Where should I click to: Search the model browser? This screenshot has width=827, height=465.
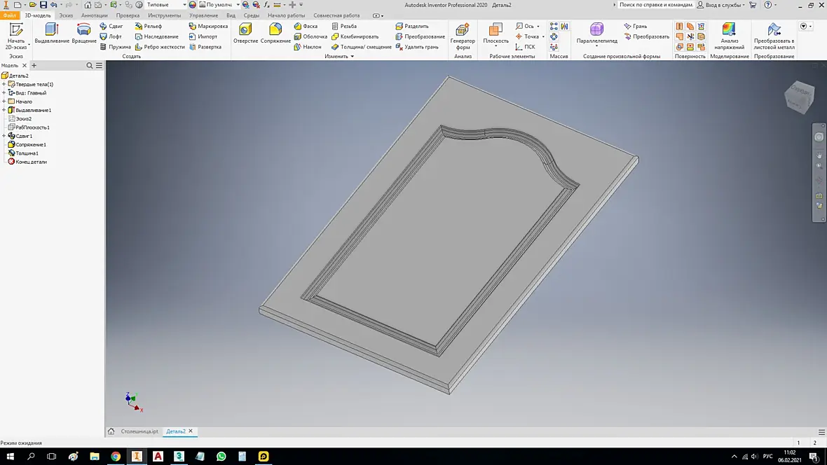(89, 65)
